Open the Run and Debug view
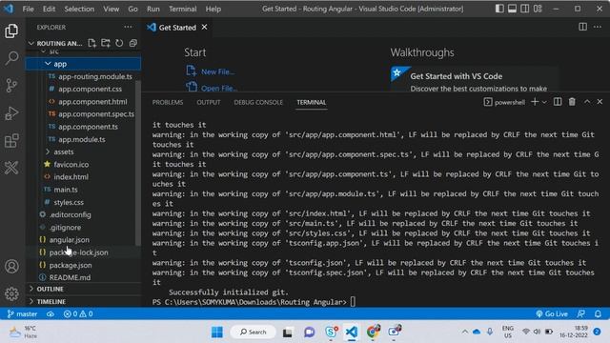This screenshot has width=610, height=343. (x=11, y=113)
